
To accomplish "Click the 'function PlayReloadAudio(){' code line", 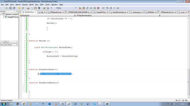I will [x=44, y=83].
